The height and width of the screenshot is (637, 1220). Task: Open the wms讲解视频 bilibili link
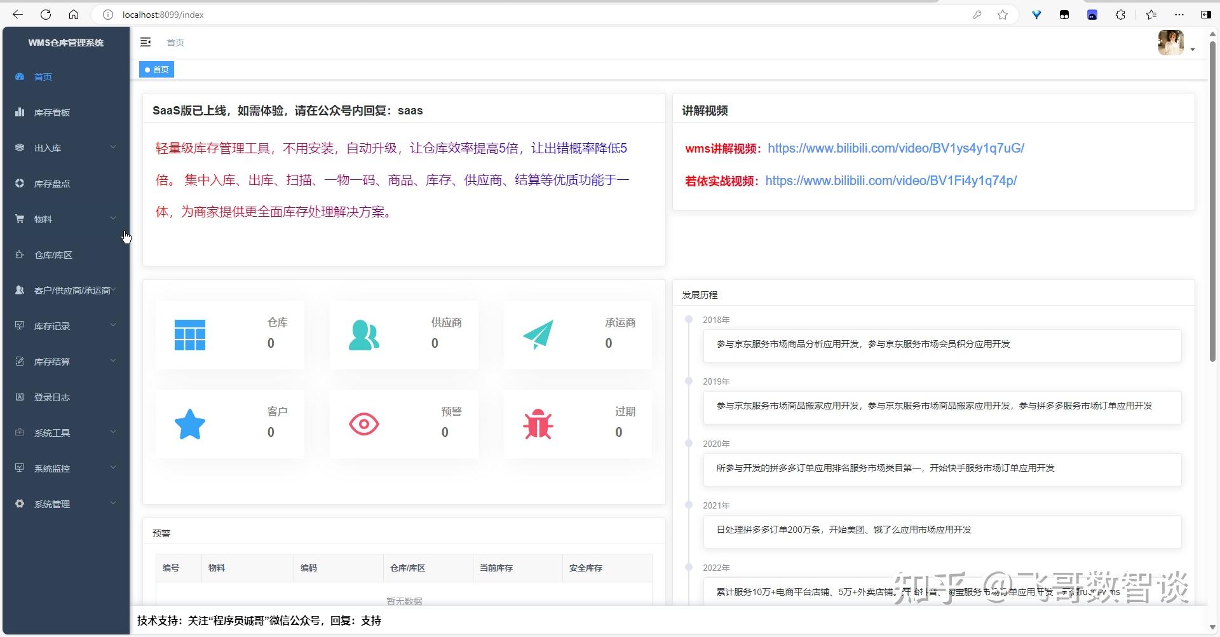click(x=896, y=148)
